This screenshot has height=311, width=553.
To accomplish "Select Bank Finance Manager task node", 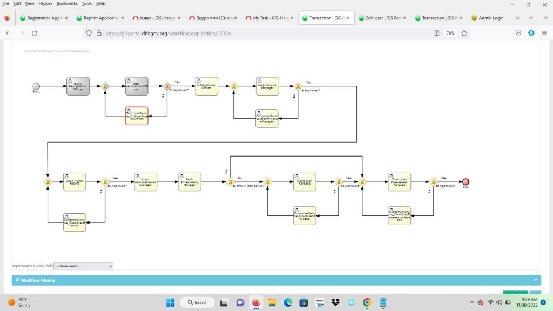I will 267,86.
